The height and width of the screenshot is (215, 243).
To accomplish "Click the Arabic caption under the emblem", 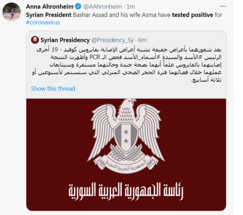I will tap(126, 192).
